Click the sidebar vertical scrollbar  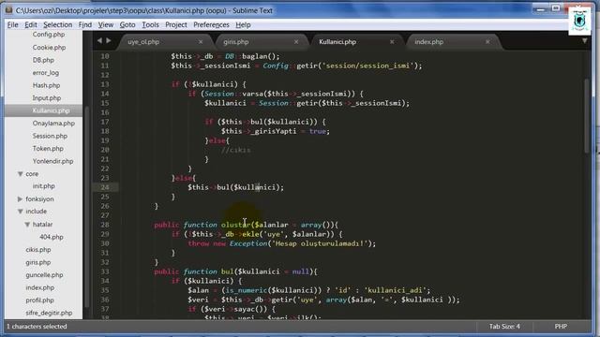[x=87, y=206]
